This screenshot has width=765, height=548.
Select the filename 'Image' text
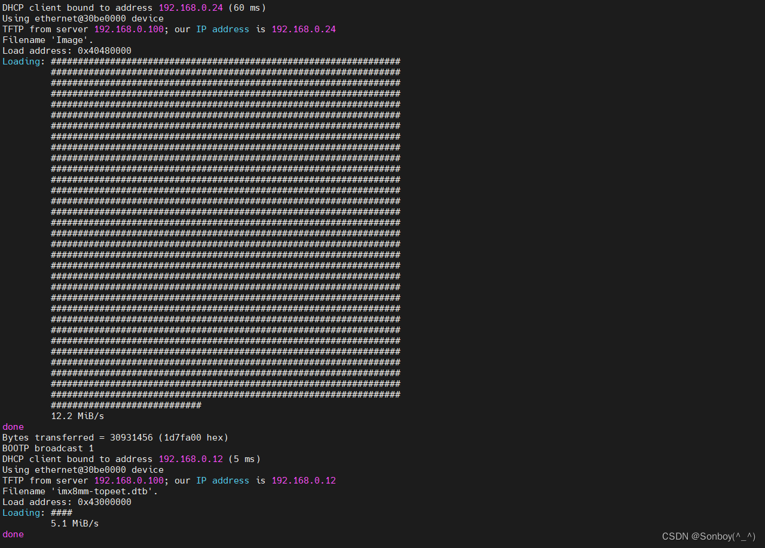point(70,39)
